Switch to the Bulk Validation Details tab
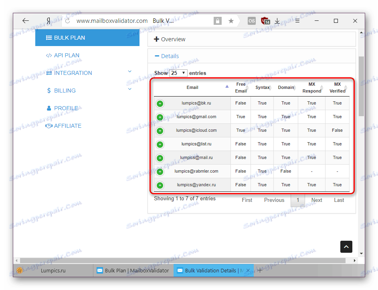 point(213,270)
